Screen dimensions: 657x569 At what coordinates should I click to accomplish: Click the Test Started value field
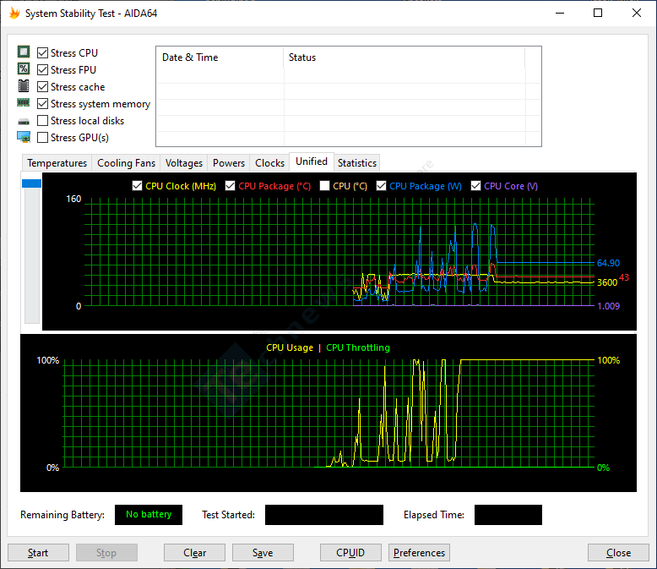point(324,514)
